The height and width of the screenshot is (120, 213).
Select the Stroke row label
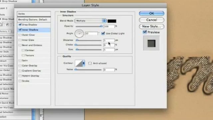tap(26, 81)
